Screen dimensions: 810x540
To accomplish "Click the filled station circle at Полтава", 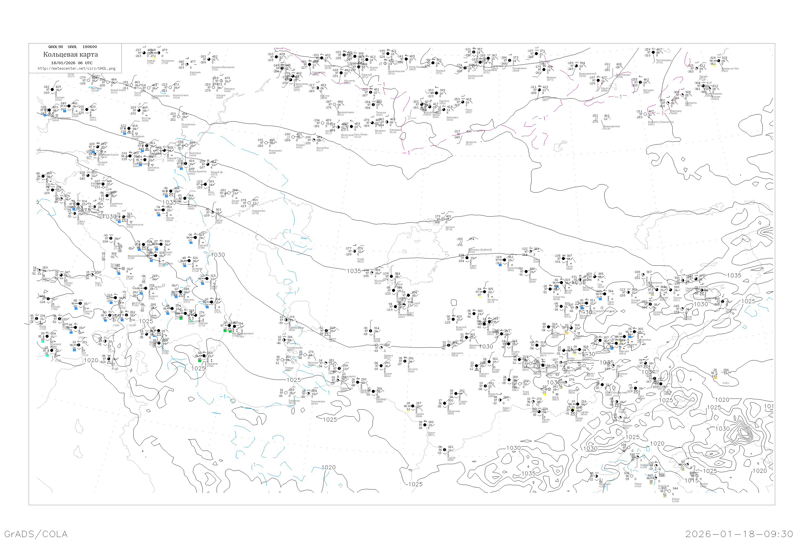I will pos(52,90).
